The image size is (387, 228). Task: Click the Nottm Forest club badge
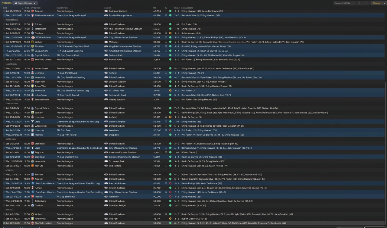click(32, 68)
